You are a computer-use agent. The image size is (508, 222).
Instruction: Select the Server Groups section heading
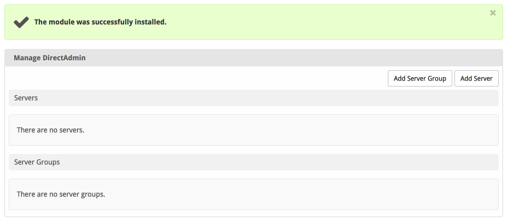(37, 162)
